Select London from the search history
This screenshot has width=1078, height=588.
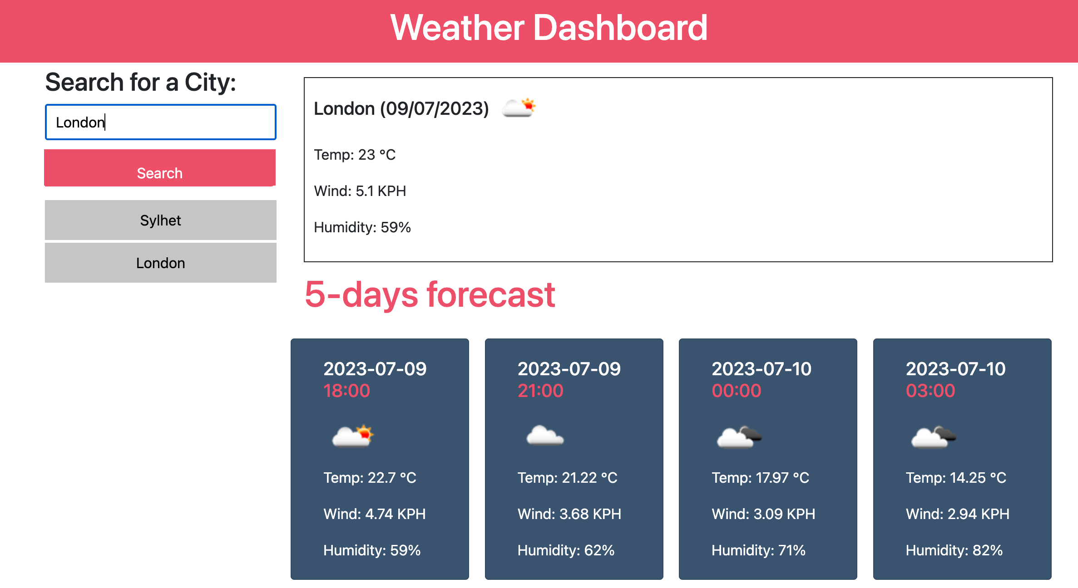[160, 262]
